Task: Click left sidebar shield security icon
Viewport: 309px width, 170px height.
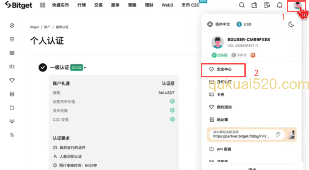Action: pos(12,39)
